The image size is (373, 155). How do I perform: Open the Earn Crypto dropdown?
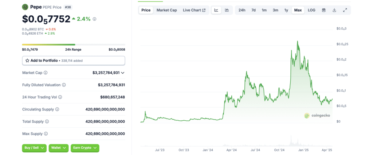click(x=85, y=148)
